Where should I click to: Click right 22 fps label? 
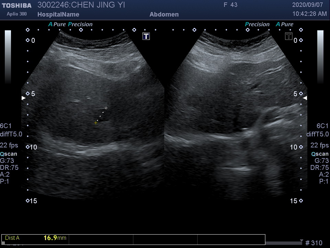pyautogui.click(x=319, y=145)
